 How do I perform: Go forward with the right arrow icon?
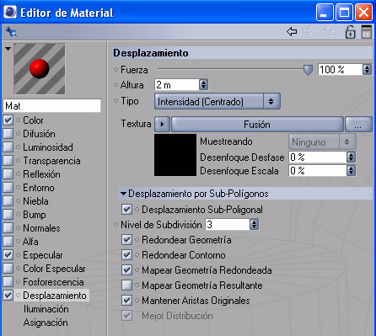(x=308, y=31)
